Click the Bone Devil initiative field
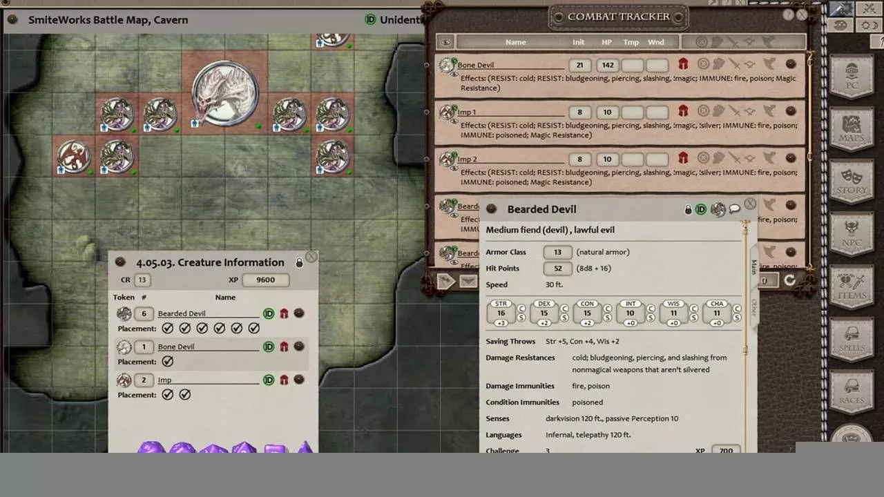The height and width of the screenshot is (497, 884). coord(579,65)
